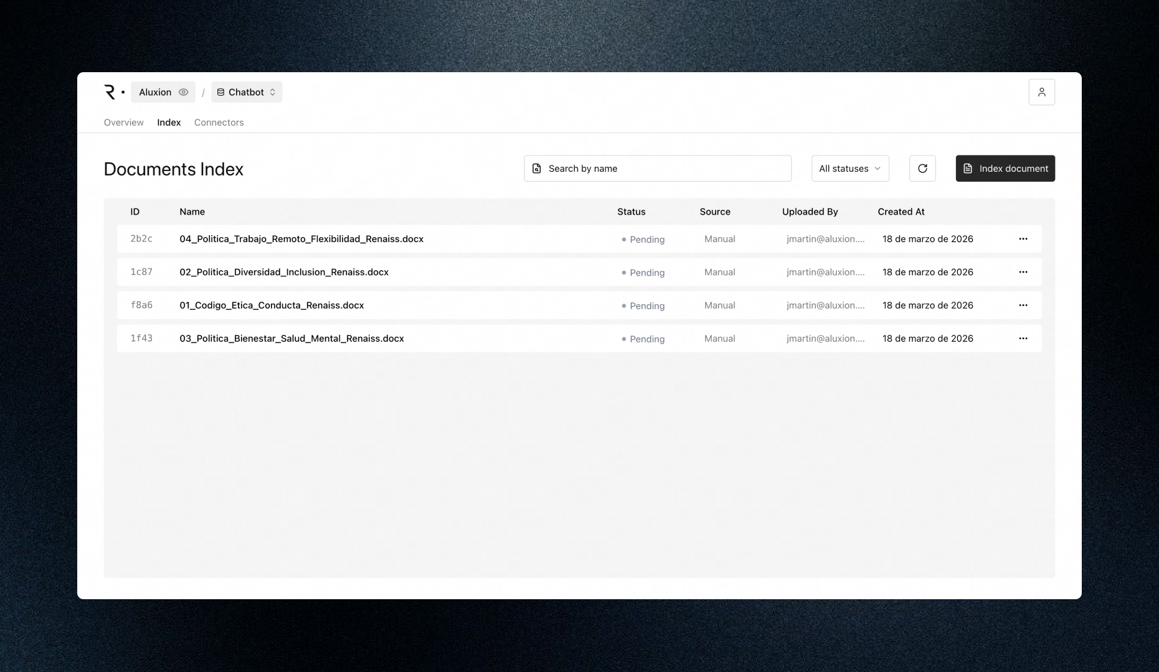Open actions menu for 01_Codigo_Etica_Conducta_Renaiss.docx
This screenshot has width=1159, height=672.
click(x=1023, y=306)
